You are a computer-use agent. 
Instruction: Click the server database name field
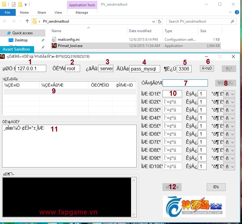pyautogui.click(x=106, y=68)
